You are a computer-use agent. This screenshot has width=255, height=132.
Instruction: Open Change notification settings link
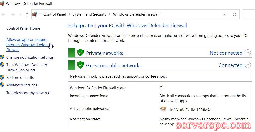(x=30, y=57)
